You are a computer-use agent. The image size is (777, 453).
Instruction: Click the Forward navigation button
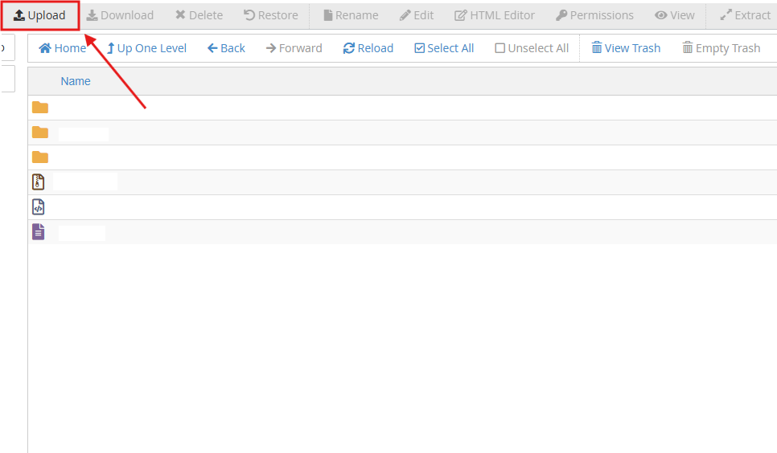[294, 48]
